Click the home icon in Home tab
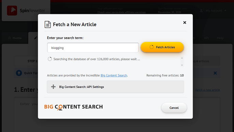Image resolution: width=234 pixels, height=132 pixels. 10,38
